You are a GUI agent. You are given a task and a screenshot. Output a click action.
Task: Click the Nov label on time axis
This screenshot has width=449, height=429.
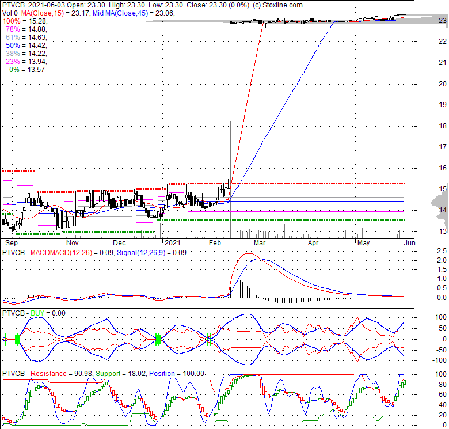72,243
